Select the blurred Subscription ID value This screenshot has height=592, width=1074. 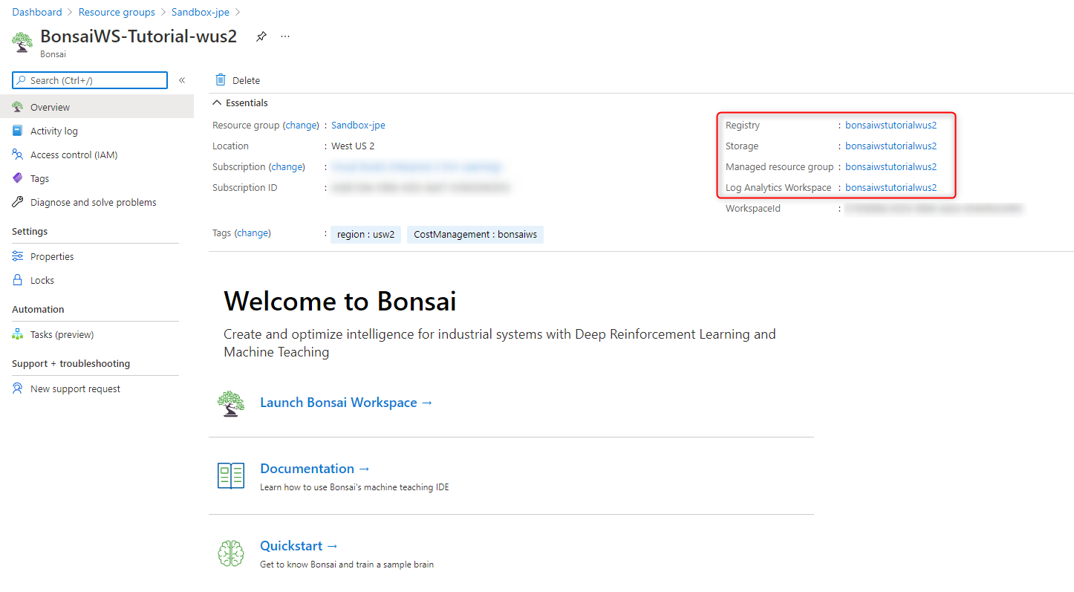point(421,188)
